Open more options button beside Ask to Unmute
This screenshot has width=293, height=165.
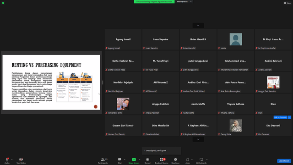click(289, 117)
